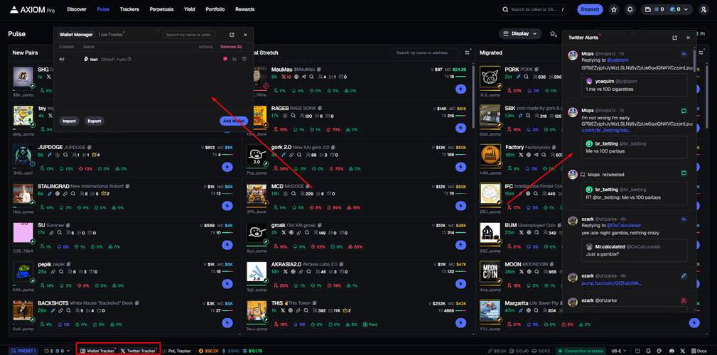717x355 pixels.
Task: Open the watchlist star icon
Action: point(614,9)
